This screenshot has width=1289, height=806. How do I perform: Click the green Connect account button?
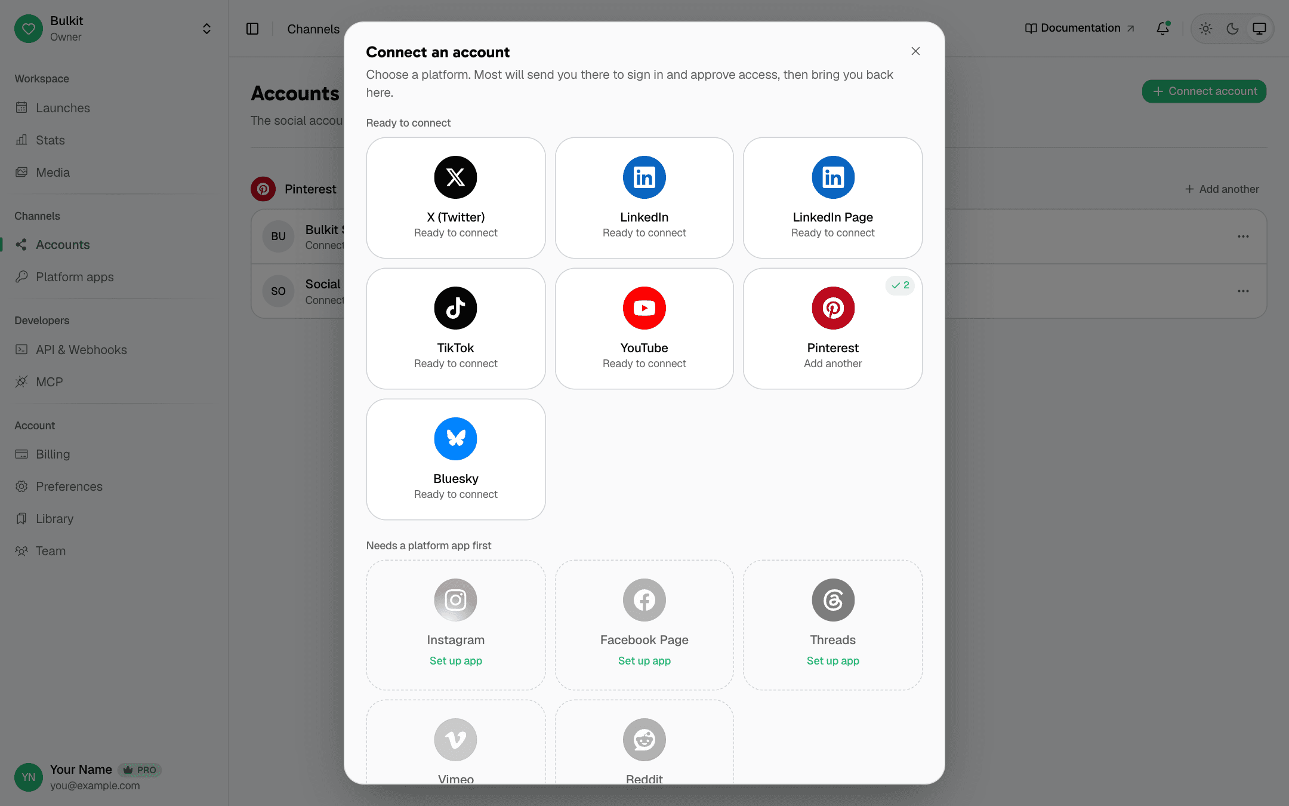pos(1204,91)
